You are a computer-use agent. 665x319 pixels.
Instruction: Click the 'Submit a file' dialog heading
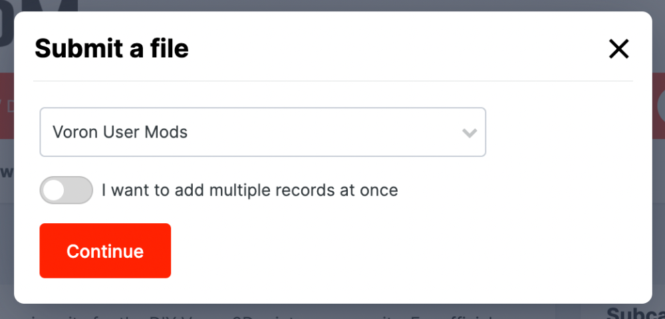tap(112, 49)
